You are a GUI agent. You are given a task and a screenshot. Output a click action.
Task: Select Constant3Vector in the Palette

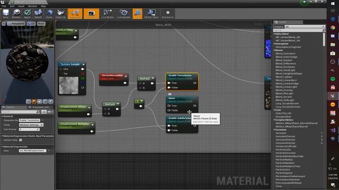[286, 139]
